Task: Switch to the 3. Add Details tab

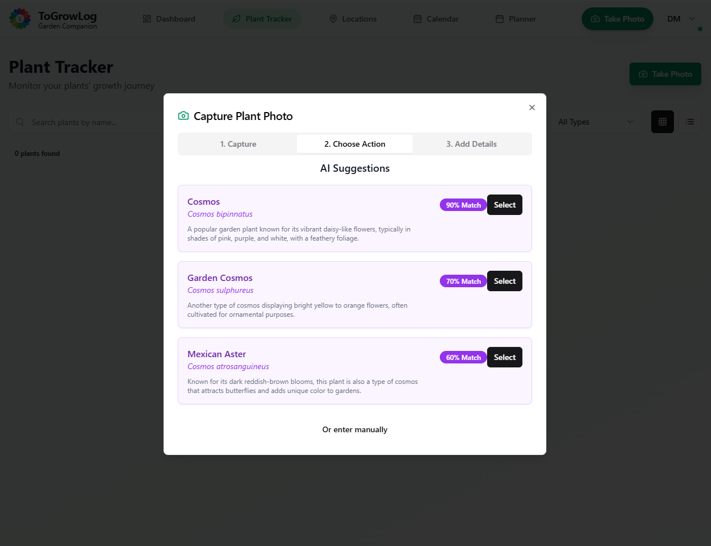Action: point(471,144)
